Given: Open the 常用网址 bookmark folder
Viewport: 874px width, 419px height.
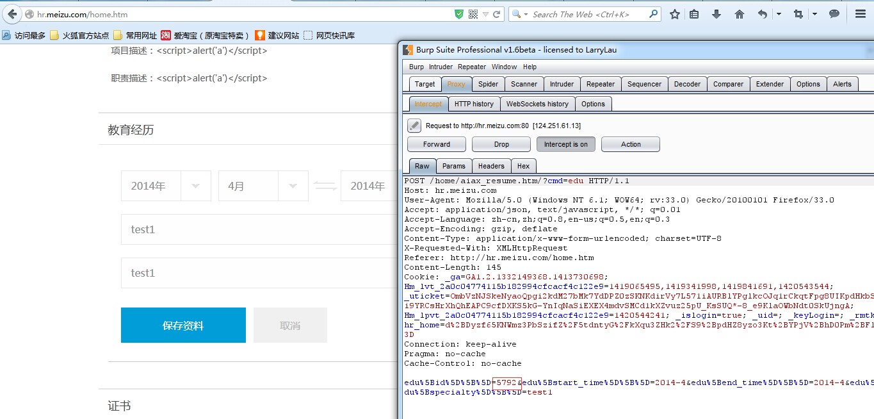Looking at the screenshot, I should [135, 35].
